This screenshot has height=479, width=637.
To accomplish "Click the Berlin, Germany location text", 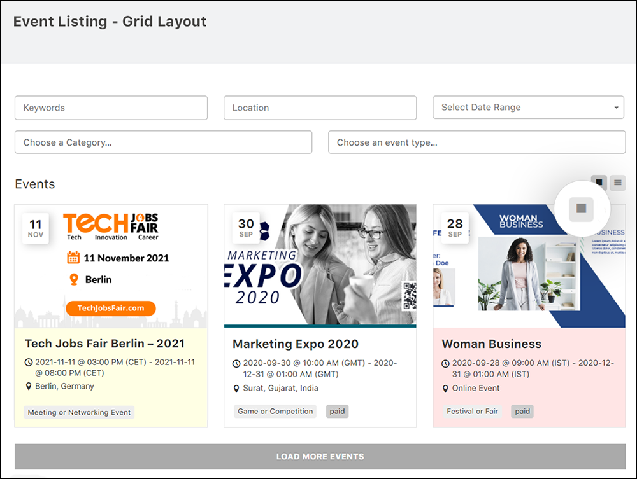I will point(64,386).
